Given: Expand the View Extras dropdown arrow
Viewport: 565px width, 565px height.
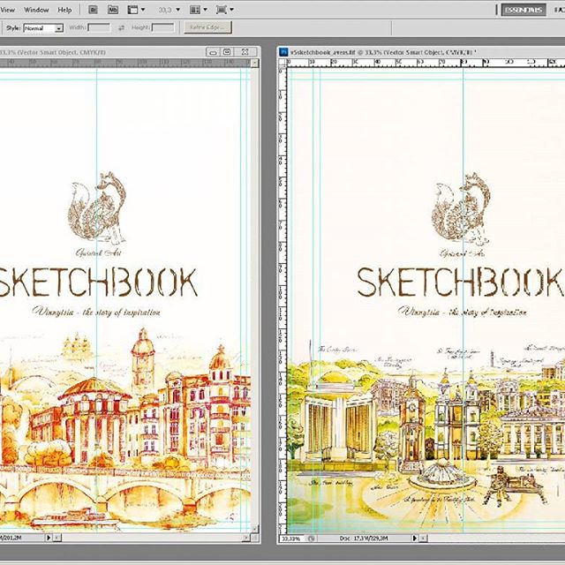Looking at the screenshot, I should (x=143, y=10).
